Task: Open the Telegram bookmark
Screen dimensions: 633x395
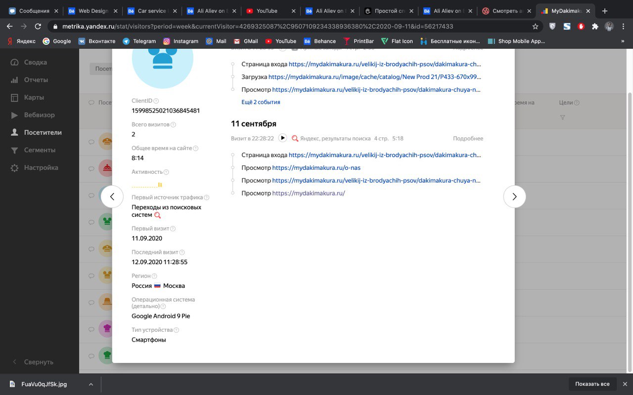Action: point(139,41)
